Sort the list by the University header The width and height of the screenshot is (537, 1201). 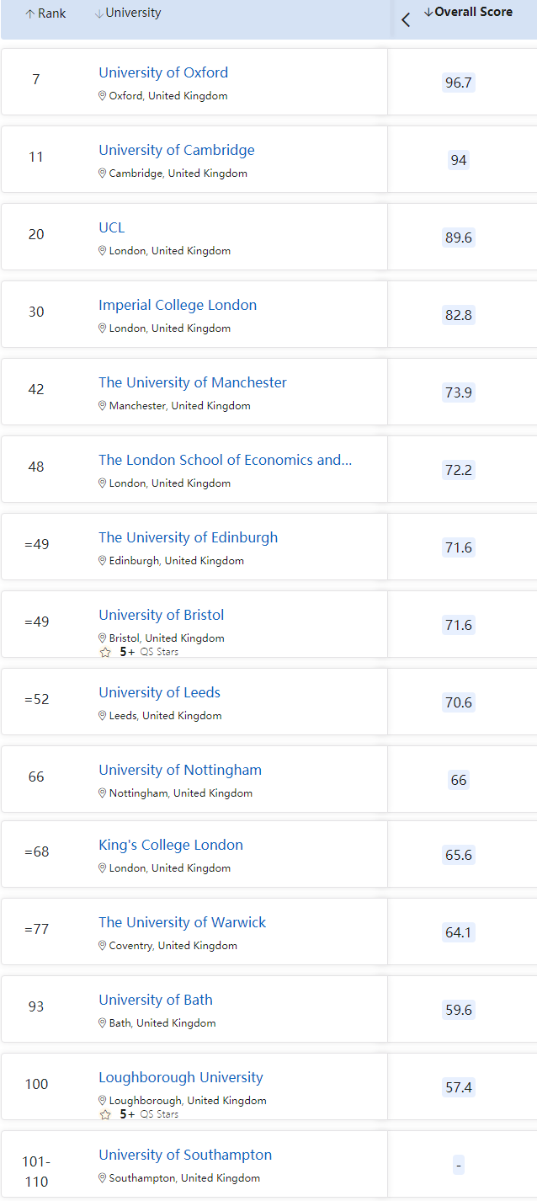click(128, 13)
